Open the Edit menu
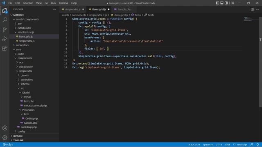The height and width of the screenshot is (147, 262). click(17, 3)
